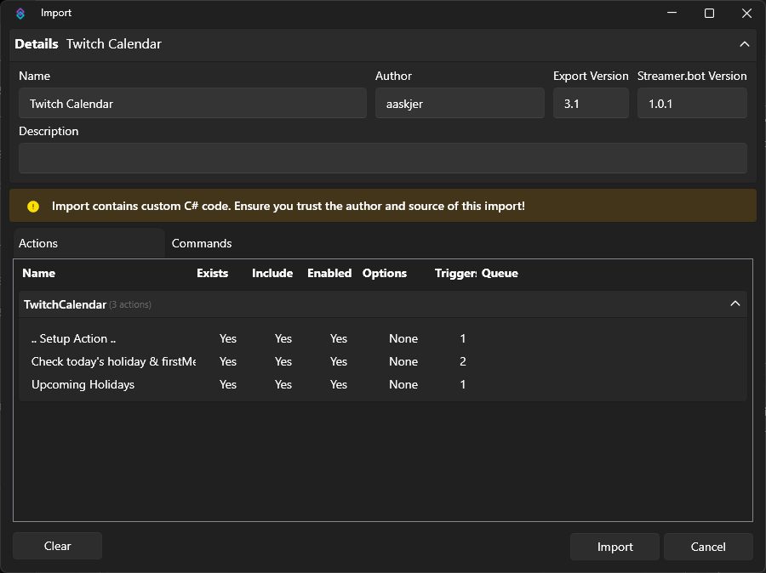766x573 pixels.
Task: Click the yellow warning icon in banner
Action: (x=33, y=206)
